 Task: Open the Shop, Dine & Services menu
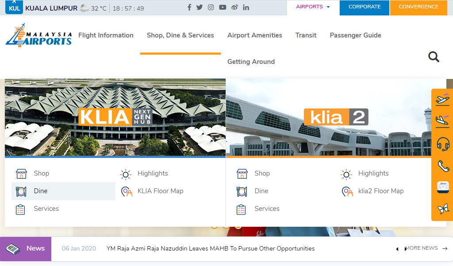coord(180,35)
